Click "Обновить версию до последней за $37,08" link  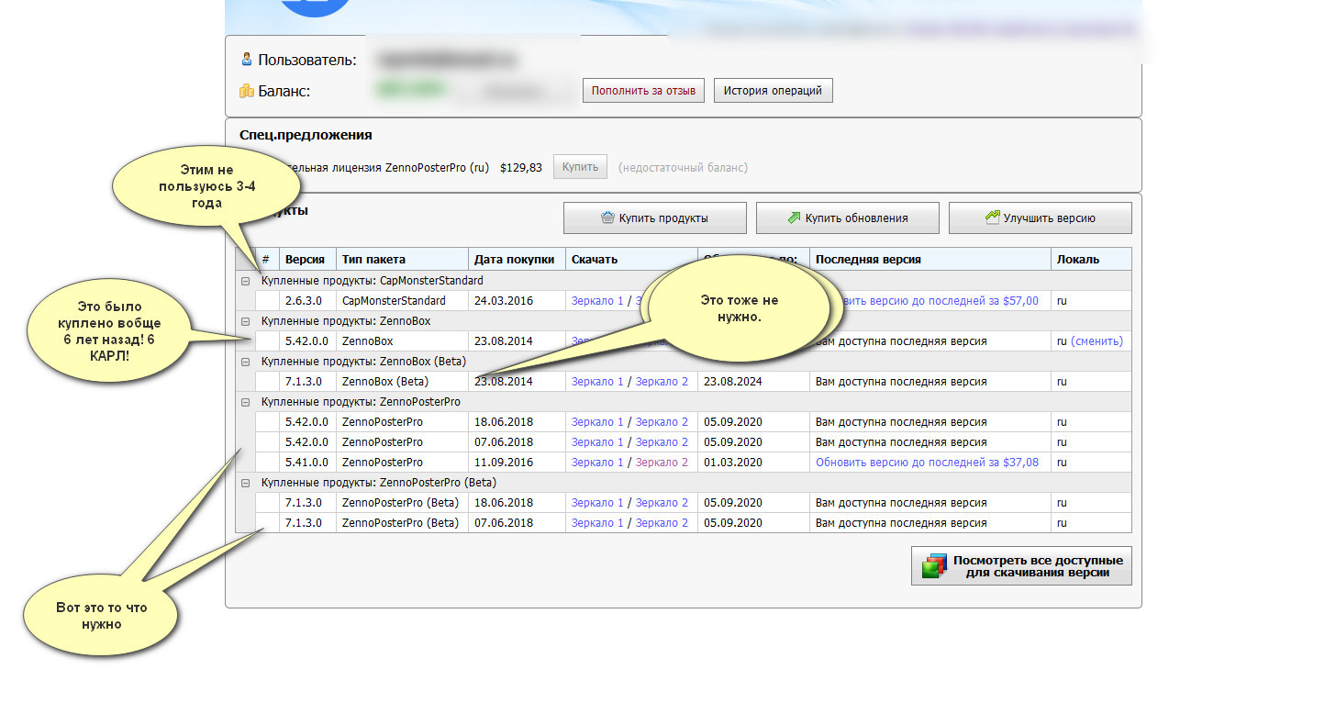(x=927, y=463)
